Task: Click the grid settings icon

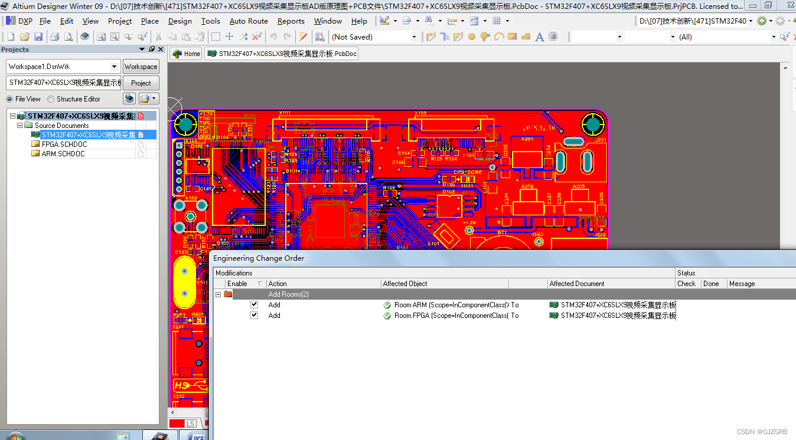Action: (497, 21)
